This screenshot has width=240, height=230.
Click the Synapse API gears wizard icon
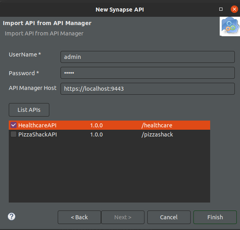pos(230,27)
